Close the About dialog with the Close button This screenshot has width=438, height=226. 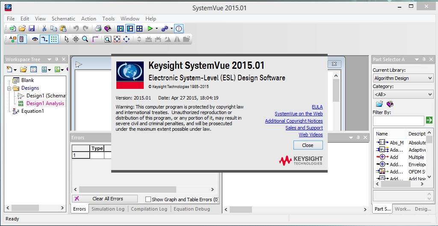pos(308,145)
